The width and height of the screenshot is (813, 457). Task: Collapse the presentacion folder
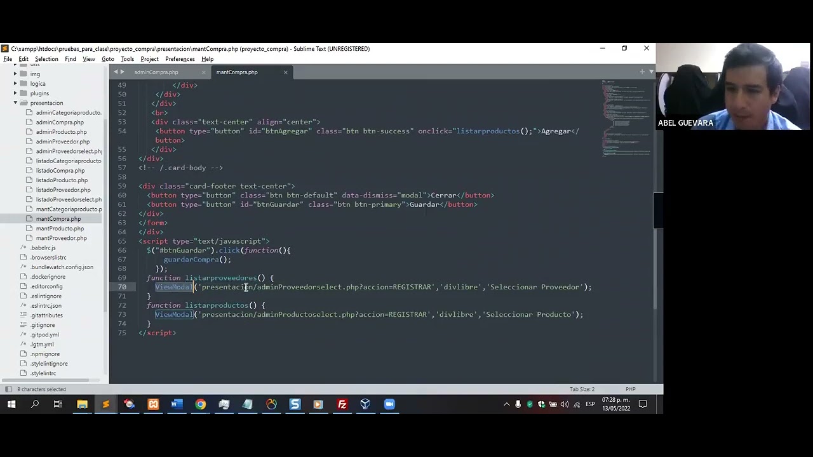(x=15, y=103)
